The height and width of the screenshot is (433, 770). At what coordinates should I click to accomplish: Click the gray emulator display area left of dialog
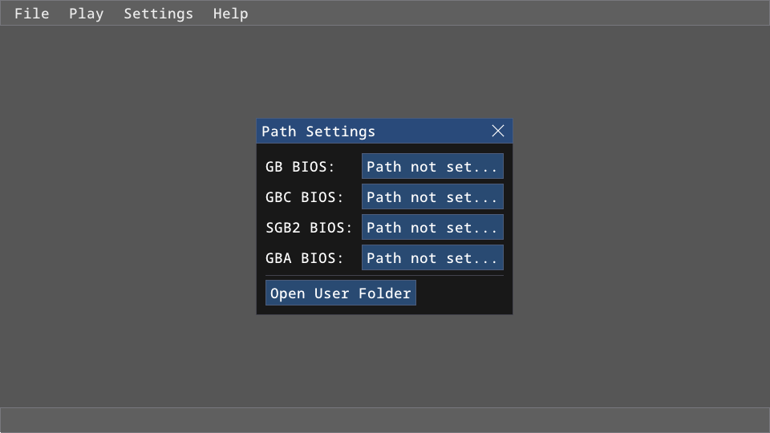(x=128, y=216)
